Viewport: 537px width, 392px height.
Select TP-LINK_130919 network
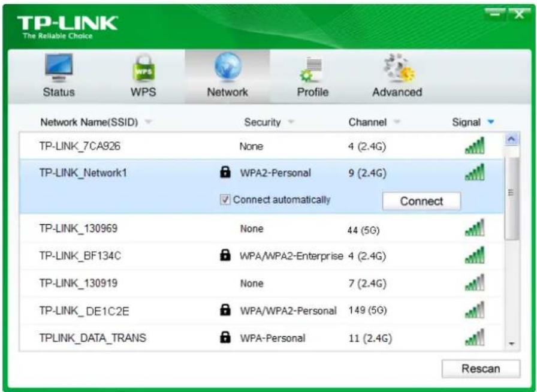point(262,283)
